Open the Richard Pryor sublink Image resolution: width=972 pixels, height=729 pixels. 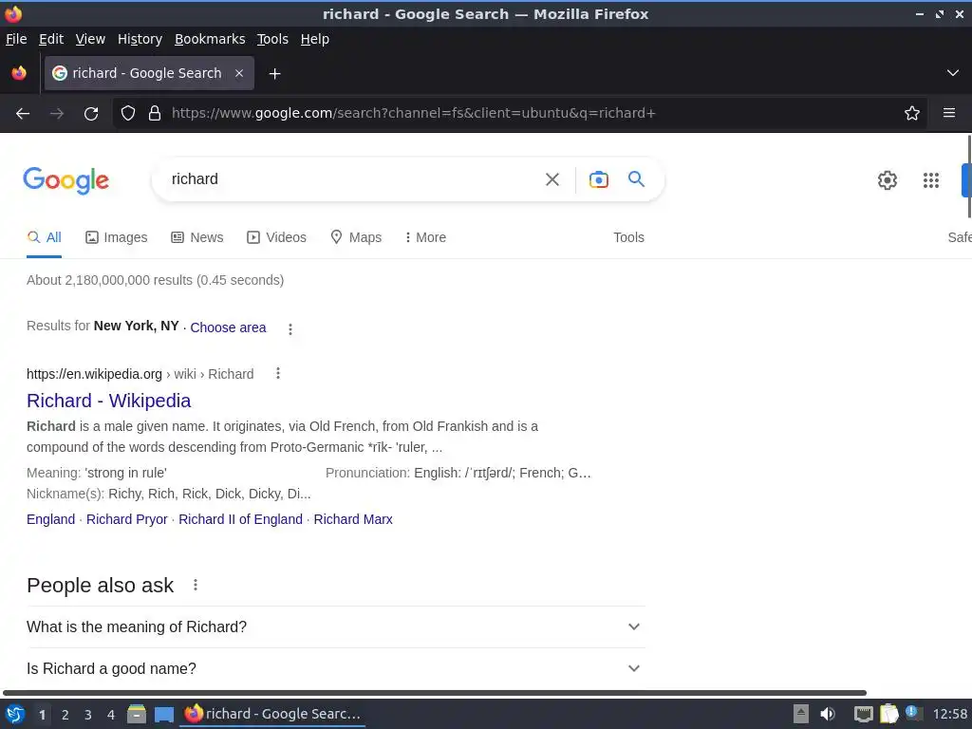[127, 519]
